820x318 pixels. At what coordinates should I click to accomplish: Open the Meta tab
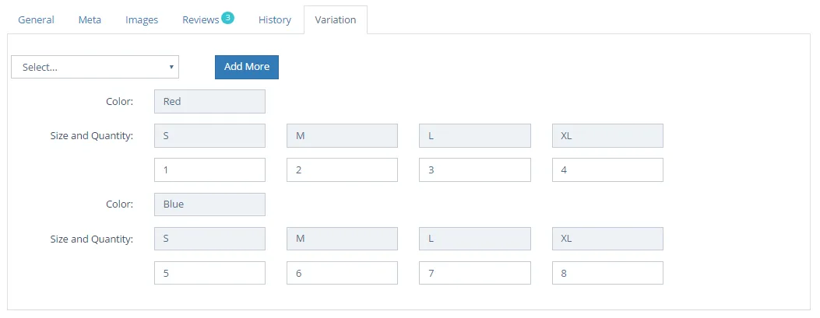pyautogui.click(x=90, y=20)
